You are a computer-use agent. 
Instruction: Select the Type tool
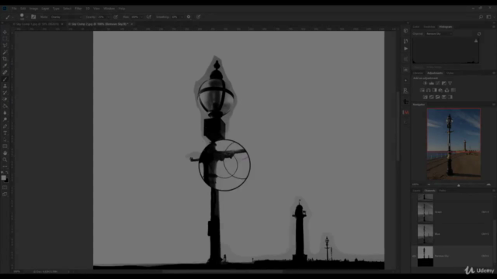pos(5,133)
